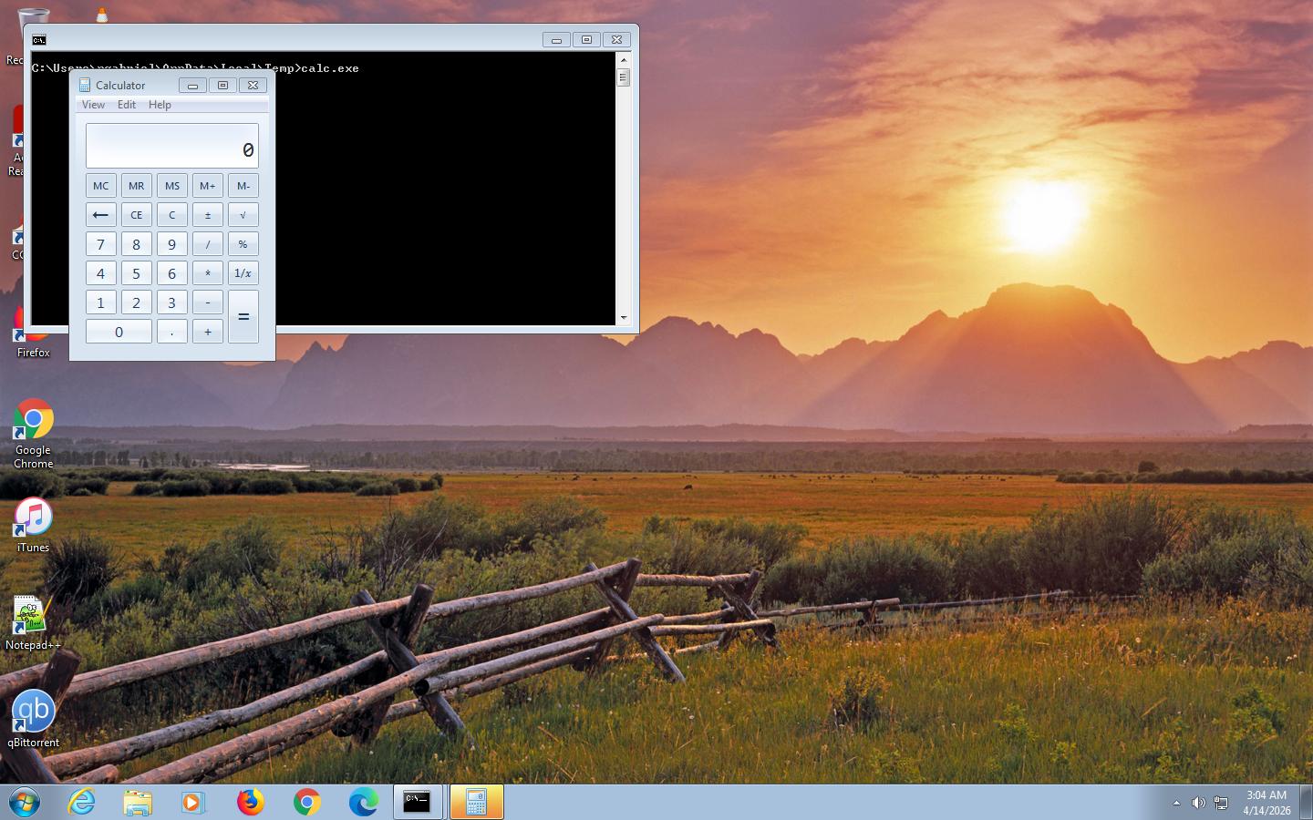
Task: Open the Calculator Help menu
Action: pos(160,105)
